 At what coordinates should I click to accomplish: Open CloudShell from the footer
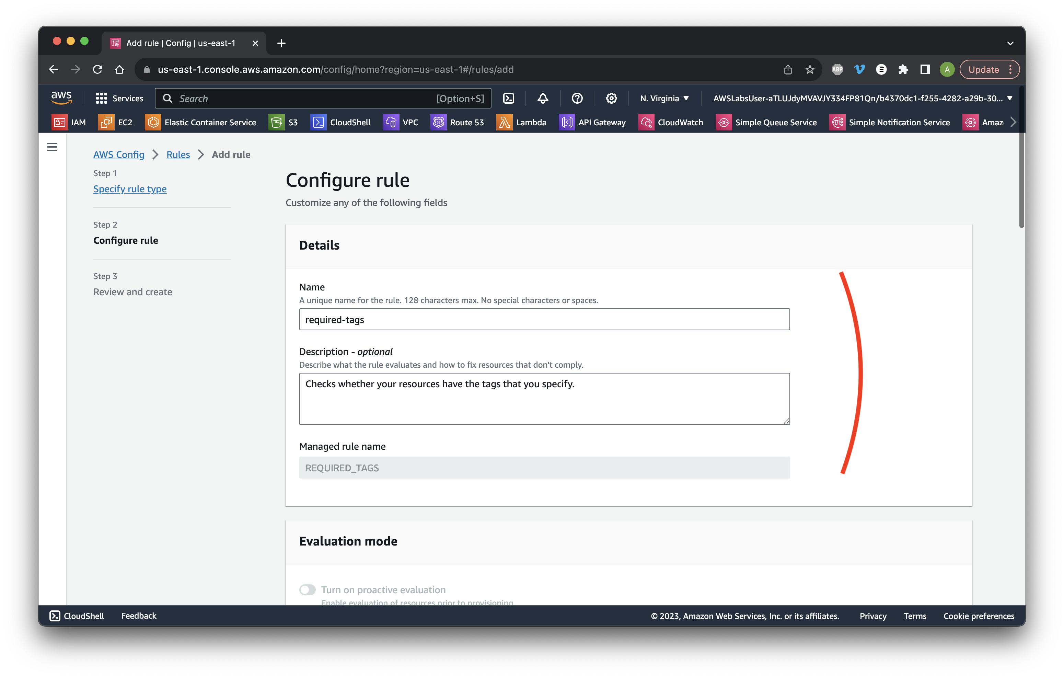click(x=77, y=616)
